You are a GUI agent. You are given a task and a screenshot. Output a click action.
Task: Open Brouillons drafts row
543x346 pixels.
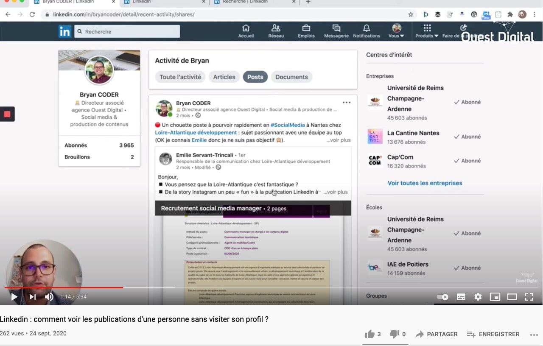99,157
